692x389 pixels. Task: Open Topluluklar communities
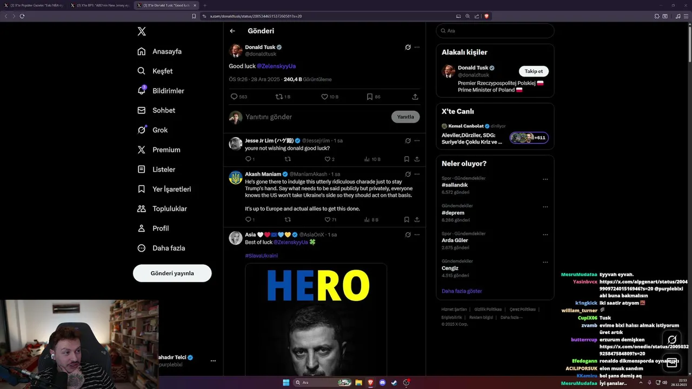(162, 209)
